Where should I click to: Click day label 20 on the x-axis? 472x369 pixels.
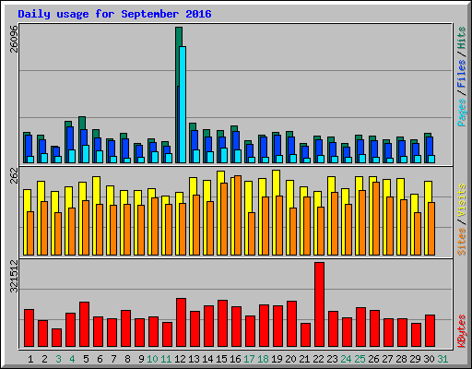(290, 359)
